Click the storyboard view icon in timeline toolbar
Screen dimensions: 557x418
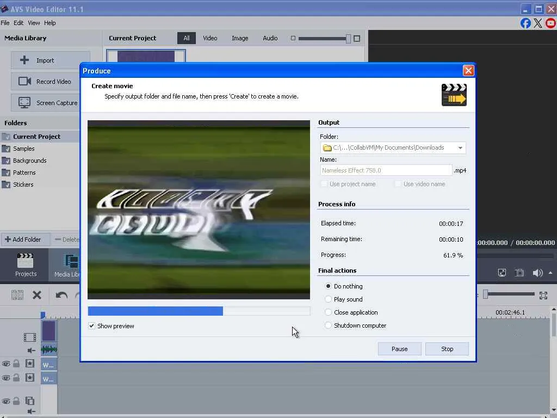tap(17, 295)
